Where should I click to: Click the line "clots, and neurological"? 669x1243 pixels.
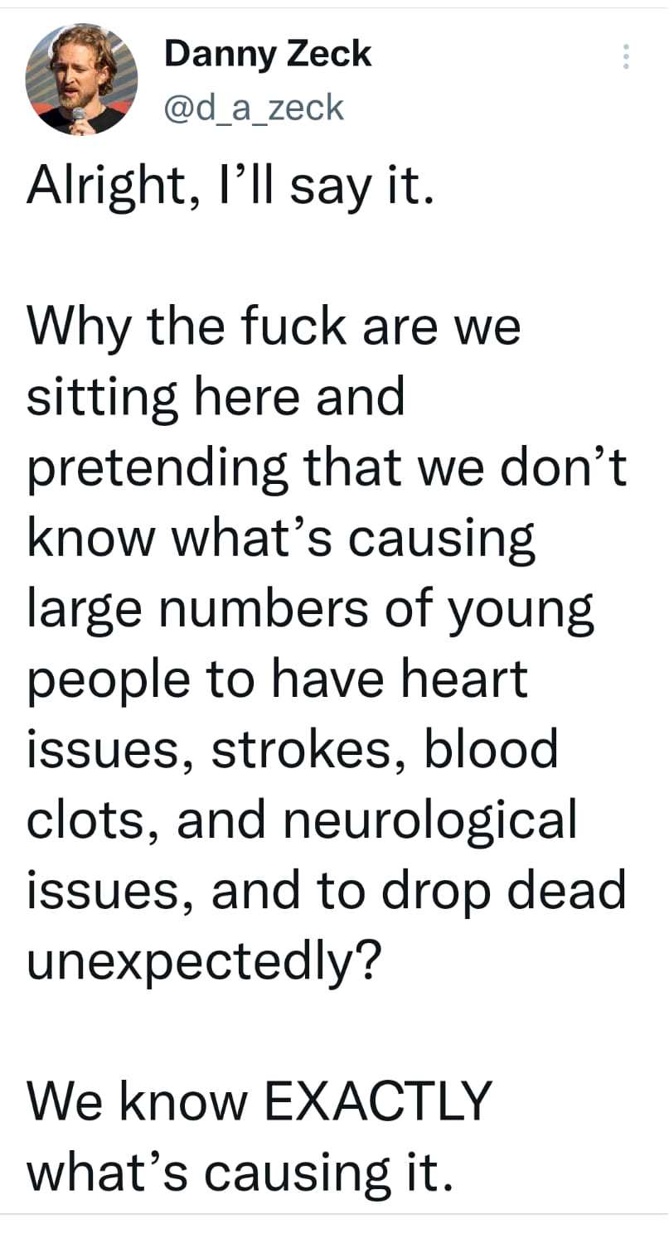point(302,820)
